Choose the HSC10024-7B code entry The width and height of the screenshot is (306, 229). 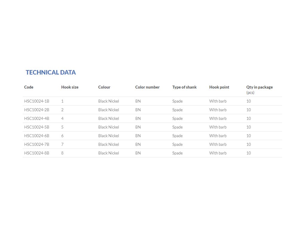36,144
